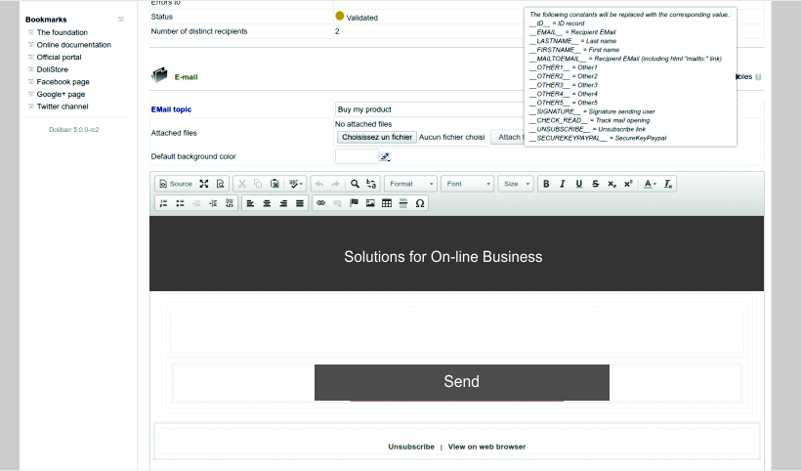Expand the Size dropdown

point(516,184)
